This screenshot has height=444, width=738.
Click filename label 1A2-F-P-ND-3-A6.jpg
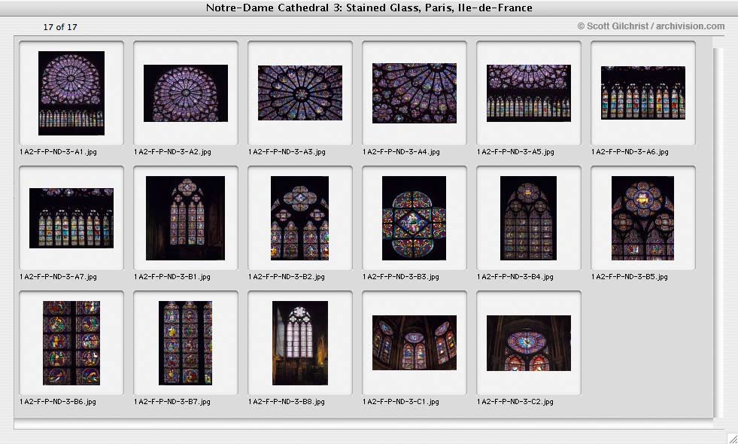click(x=630, y=152)
